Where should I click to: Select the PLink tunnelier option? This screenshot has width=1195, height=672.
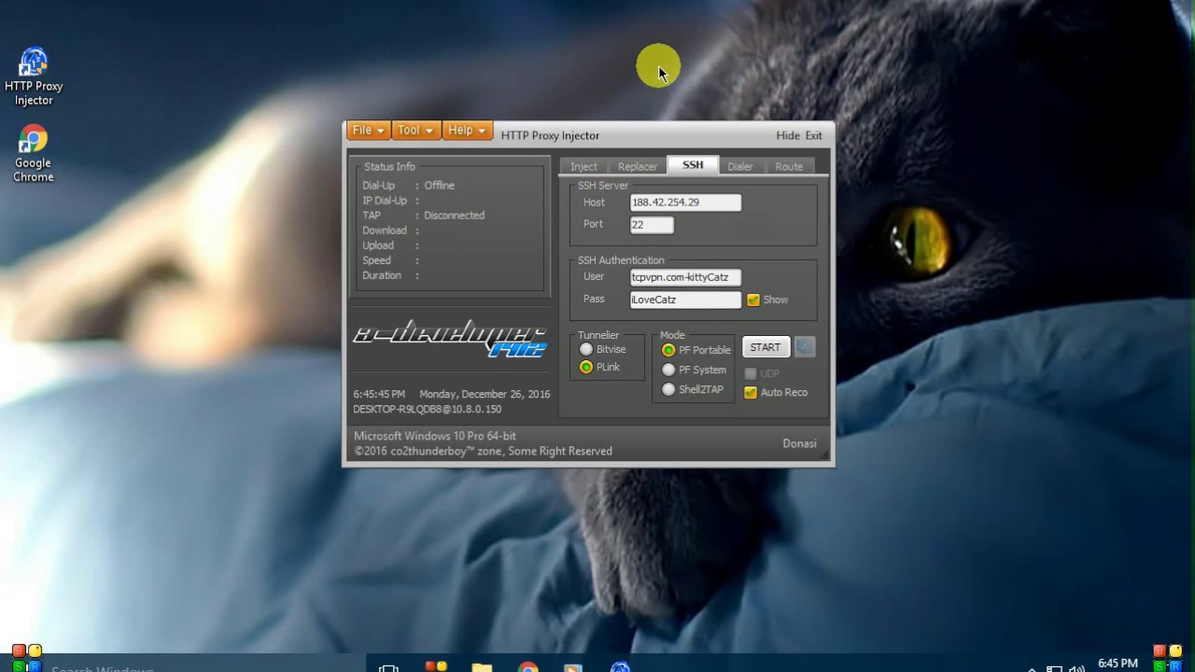pyautogui.click(x=586, y=367)
